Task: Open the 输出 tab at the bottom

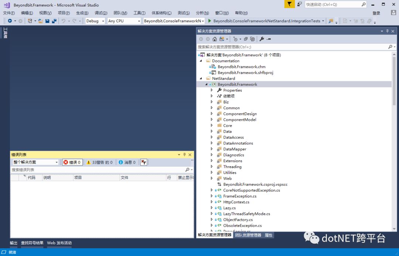Action: click(x=14, y=243)
